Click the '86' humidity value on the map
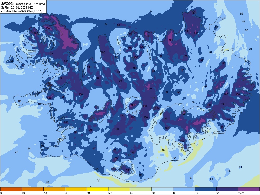 48,183
